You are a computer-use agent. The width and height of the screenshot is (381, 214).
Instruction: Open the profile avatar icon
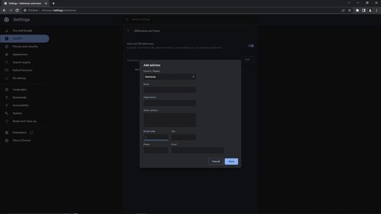370,11
